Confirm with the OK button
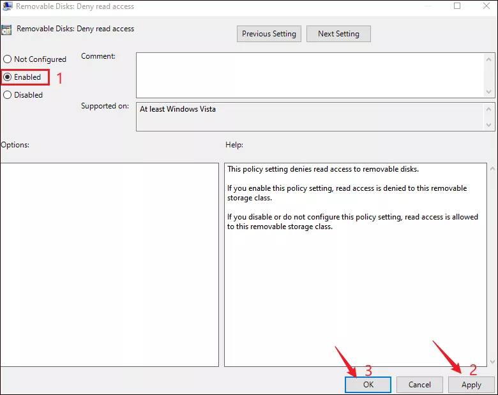The image size is (498, 395). pos(368,385)
